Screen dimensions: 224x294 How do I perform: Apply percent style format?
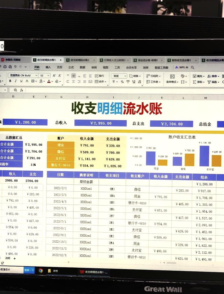tap(122, 82)
